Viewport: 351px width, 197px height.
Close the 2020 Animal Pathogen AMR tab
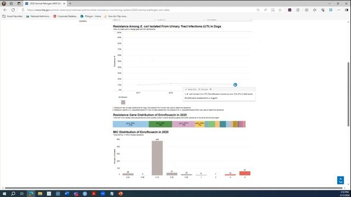pyautogui.click(x=64, y=4)
